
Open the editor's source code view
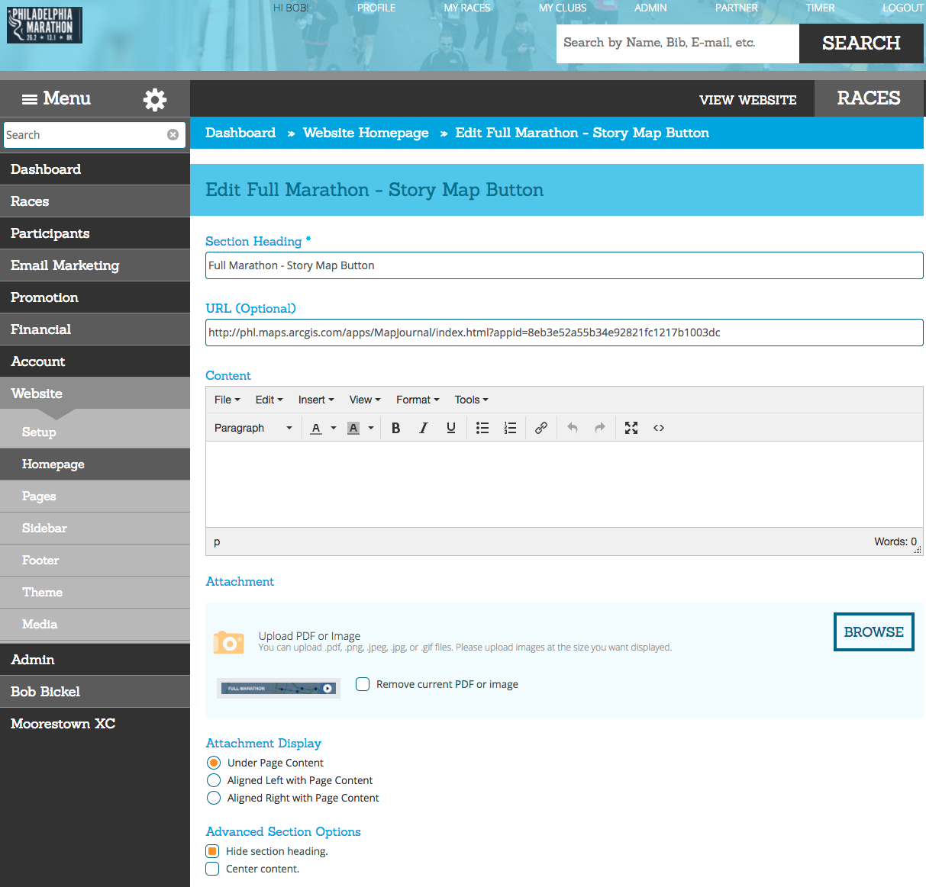659,428
